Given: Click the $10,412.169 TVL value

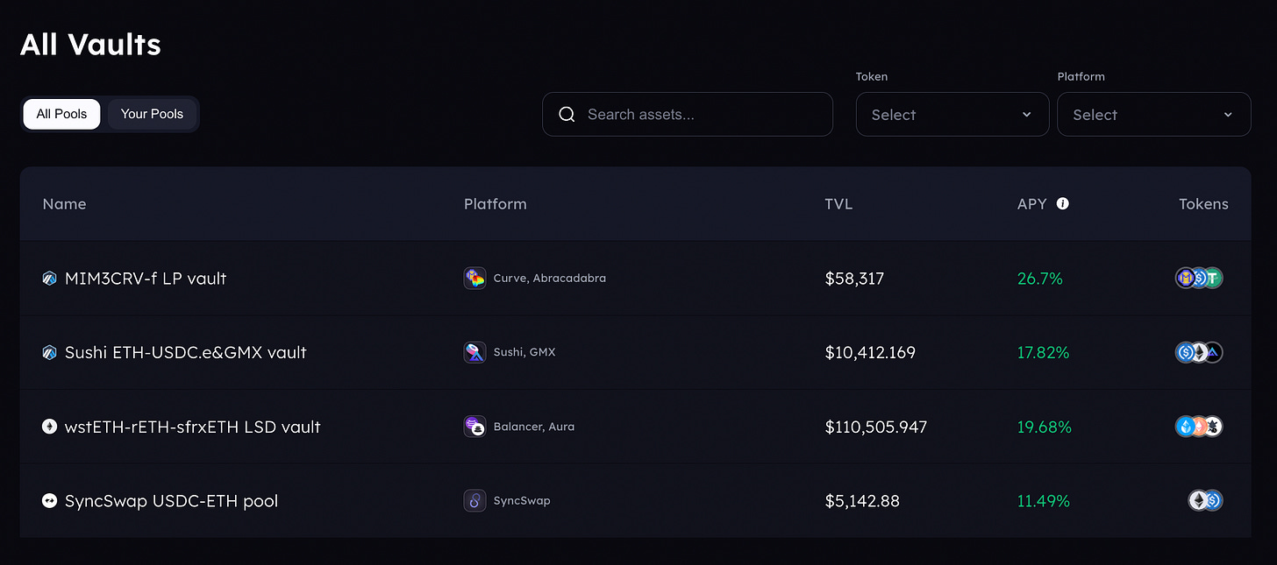Looking at the screenshot, I should pos(870,353).
